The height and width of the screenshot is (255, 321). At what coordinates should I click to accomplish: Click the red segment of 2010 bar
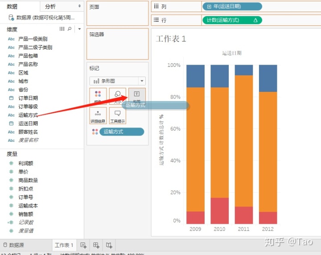pos(220,211)
